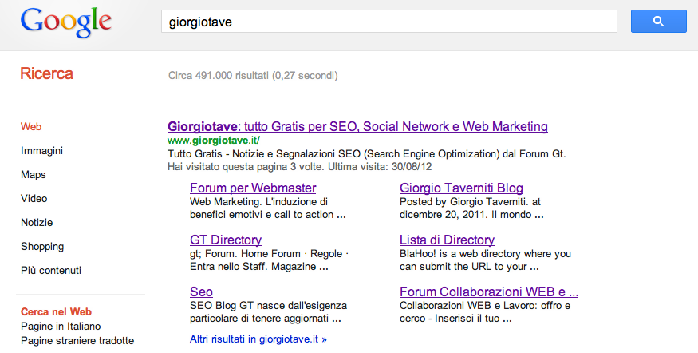Click the Google logo
The width and height of the screenshot is (698, 353).
pyautogui.click(x=66, y=23)
